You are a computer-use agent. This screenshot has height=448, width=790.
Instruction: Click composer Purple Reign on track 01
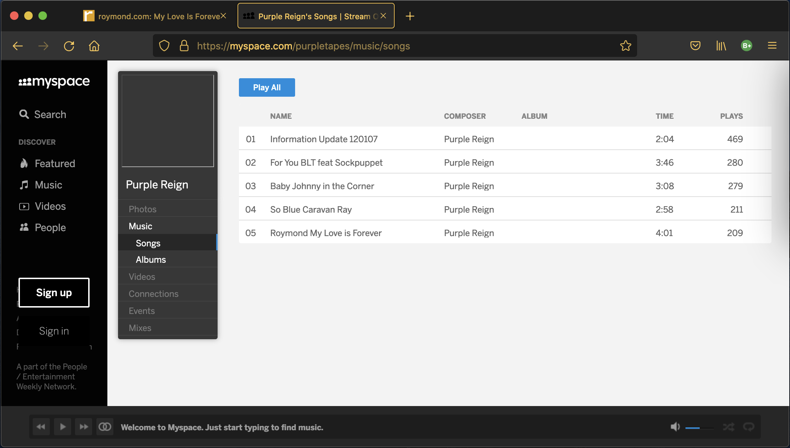point(469,139)
